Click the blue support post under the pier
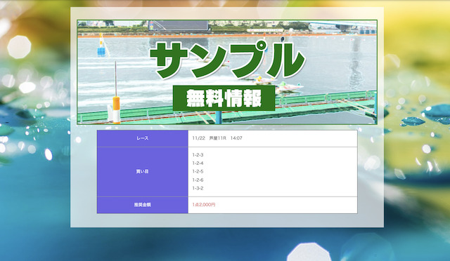Screen dimensions: 450x261 tap(219, 117)
